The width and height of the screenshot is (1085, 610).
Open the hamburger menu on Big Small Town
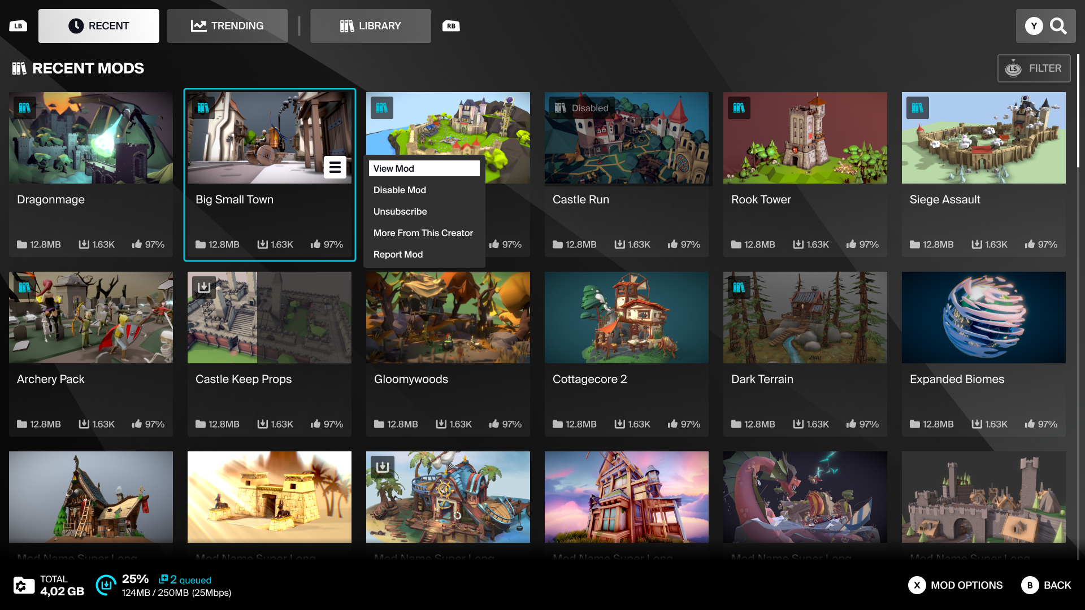tap(335, 167)
